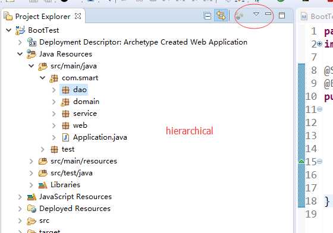333x233 pixels.
Task: Select the src/main/resources label
Action: (x=84, y=161)
